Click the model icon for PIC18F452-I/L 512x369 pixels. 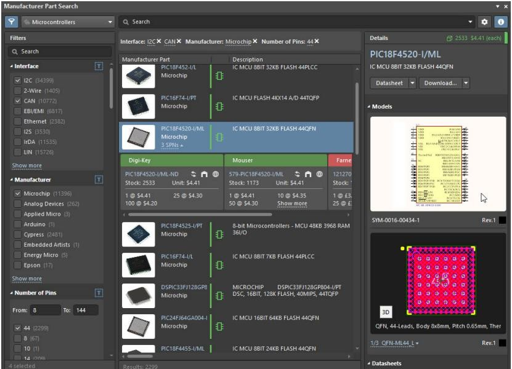(219, 76)
